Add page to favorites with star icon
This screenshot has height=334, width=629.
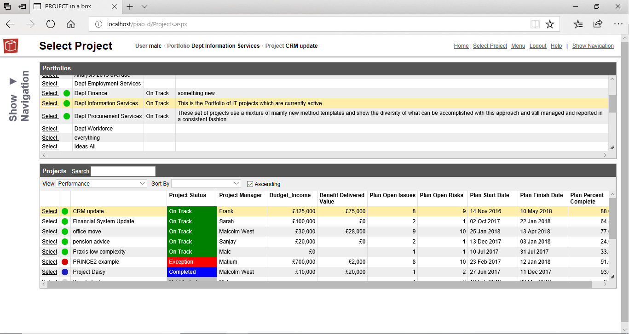coord(549,24)
